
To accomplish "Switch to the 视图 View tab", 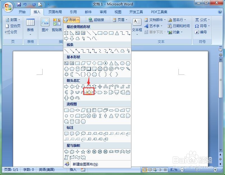I will click(118, 12).
